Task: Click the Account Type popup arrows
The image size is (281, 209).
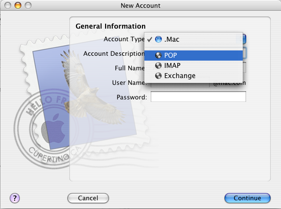Action: [x=245, y=39]
